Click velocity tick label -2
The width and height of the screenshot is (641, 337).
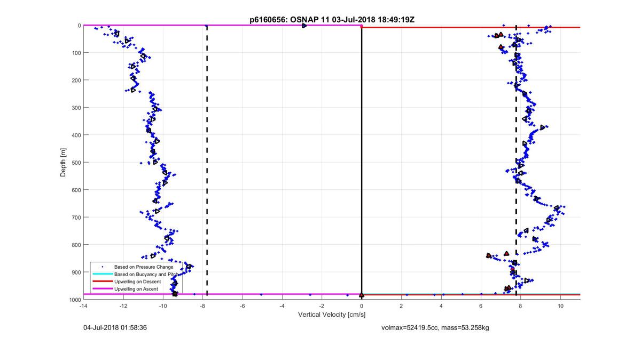[322, 306]
